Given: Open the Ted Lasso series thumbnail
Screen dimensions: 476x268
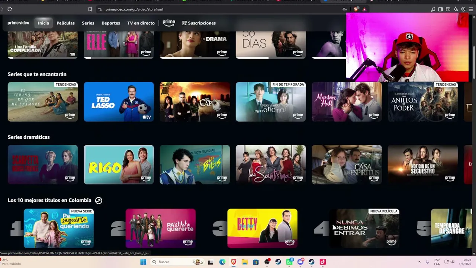Looking at the screenshot, I should [x=119, y=102].
